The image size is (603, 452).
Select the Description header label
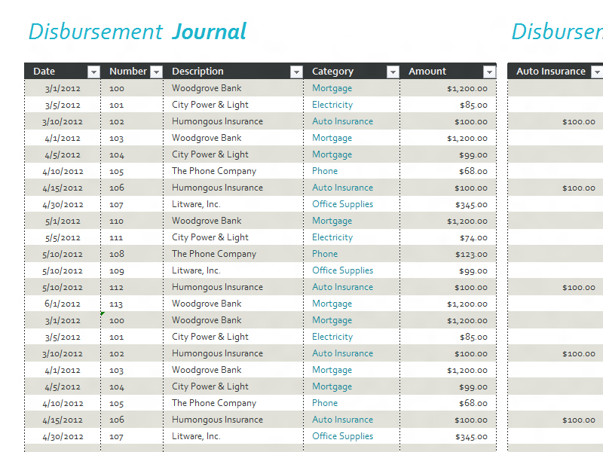point(197,72)
